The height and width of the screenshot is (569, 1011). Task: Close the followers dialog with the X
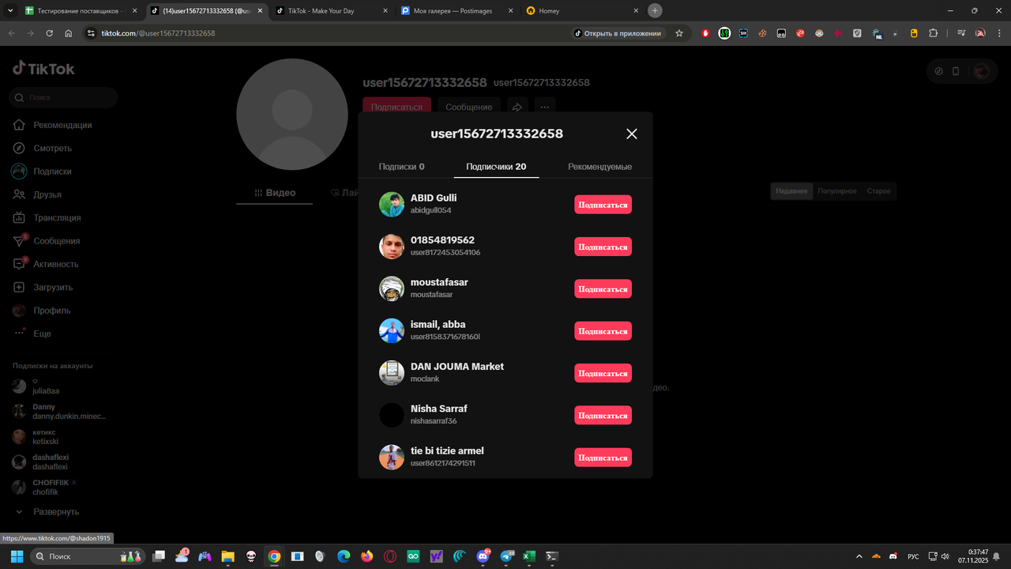(x=631, y=134)
